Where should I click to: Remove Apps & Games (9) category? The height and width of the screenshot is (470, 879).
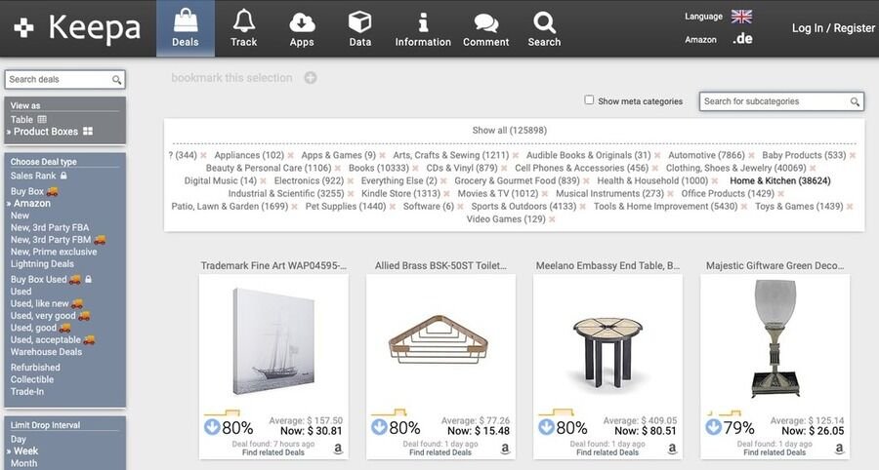coord(382,156)
